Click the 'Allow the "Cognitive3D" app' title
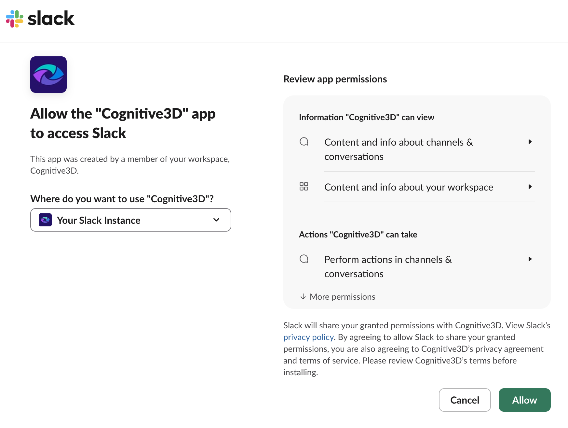568x428 pixels. pos(123,123)
